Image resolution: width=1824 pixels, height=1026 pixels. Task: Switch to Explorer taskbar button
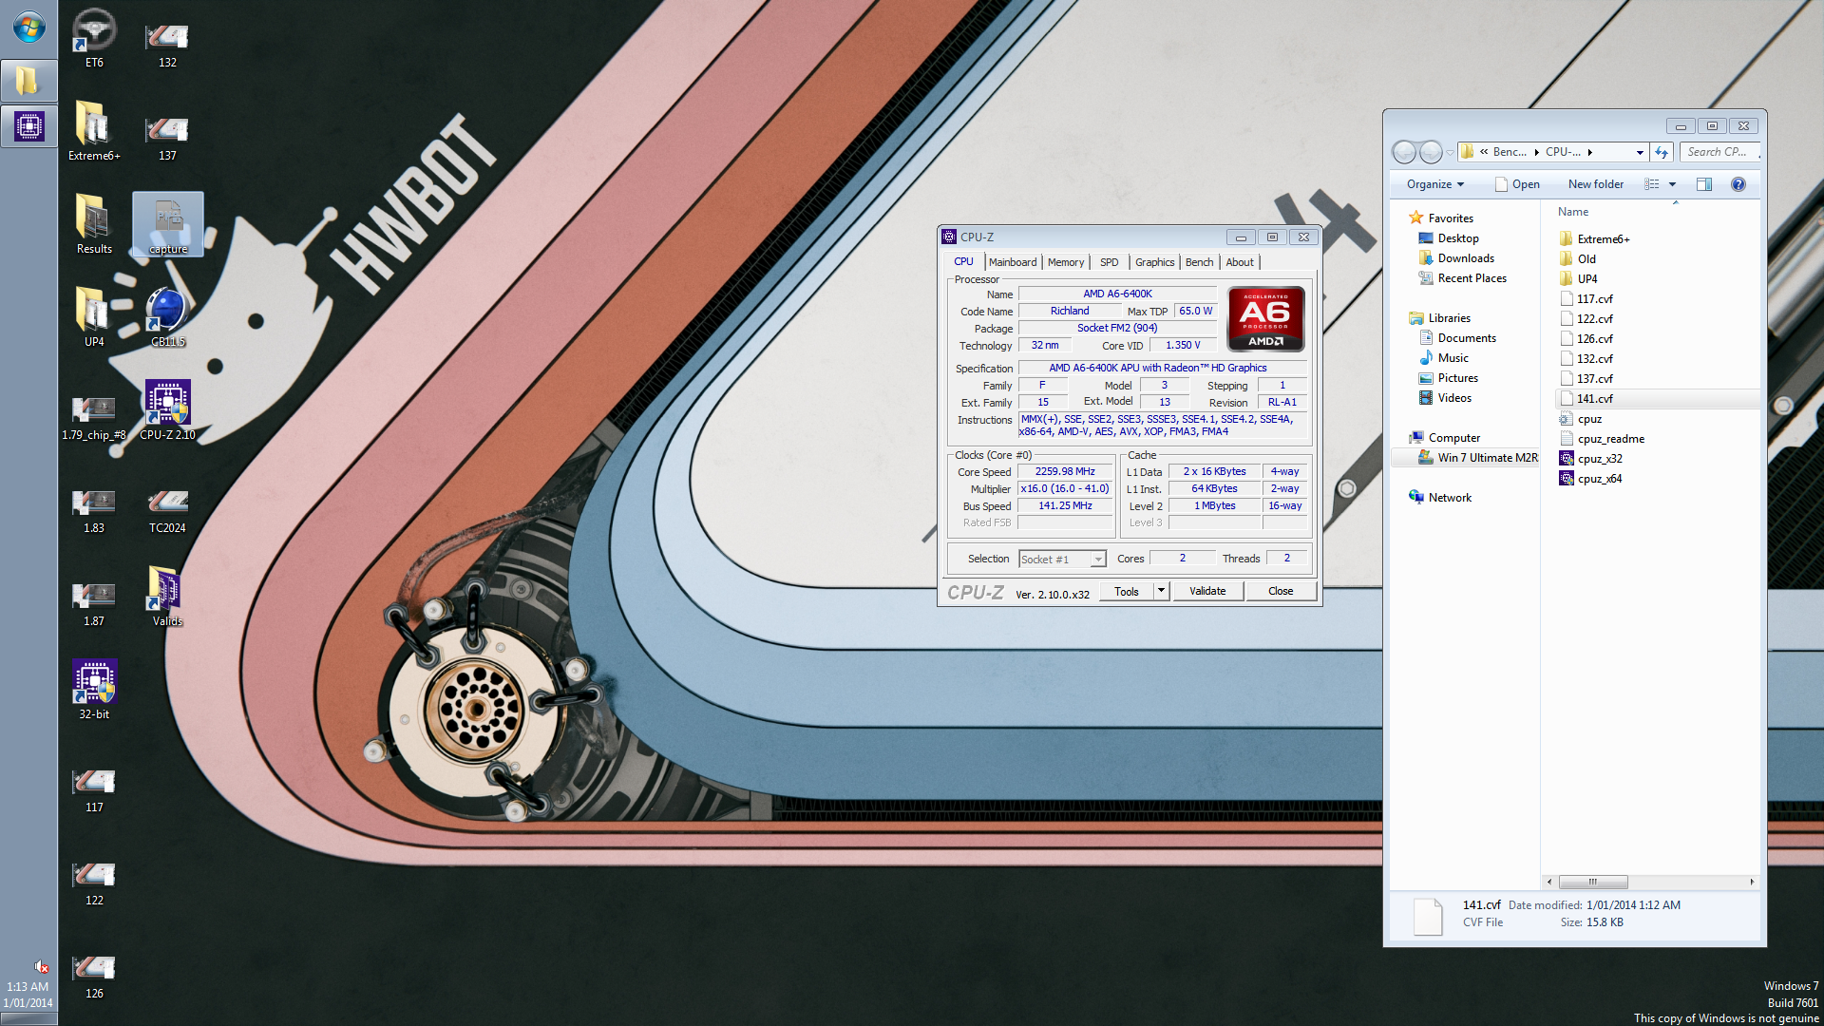(x=28, y=81)
